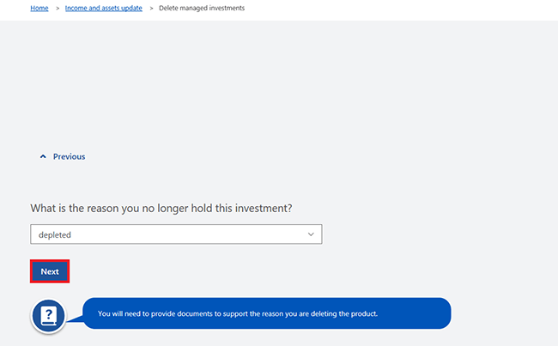This screenshot has height=346, width=558.
Task: Click the question mark help icon
Action: click(x=48, y=315)
